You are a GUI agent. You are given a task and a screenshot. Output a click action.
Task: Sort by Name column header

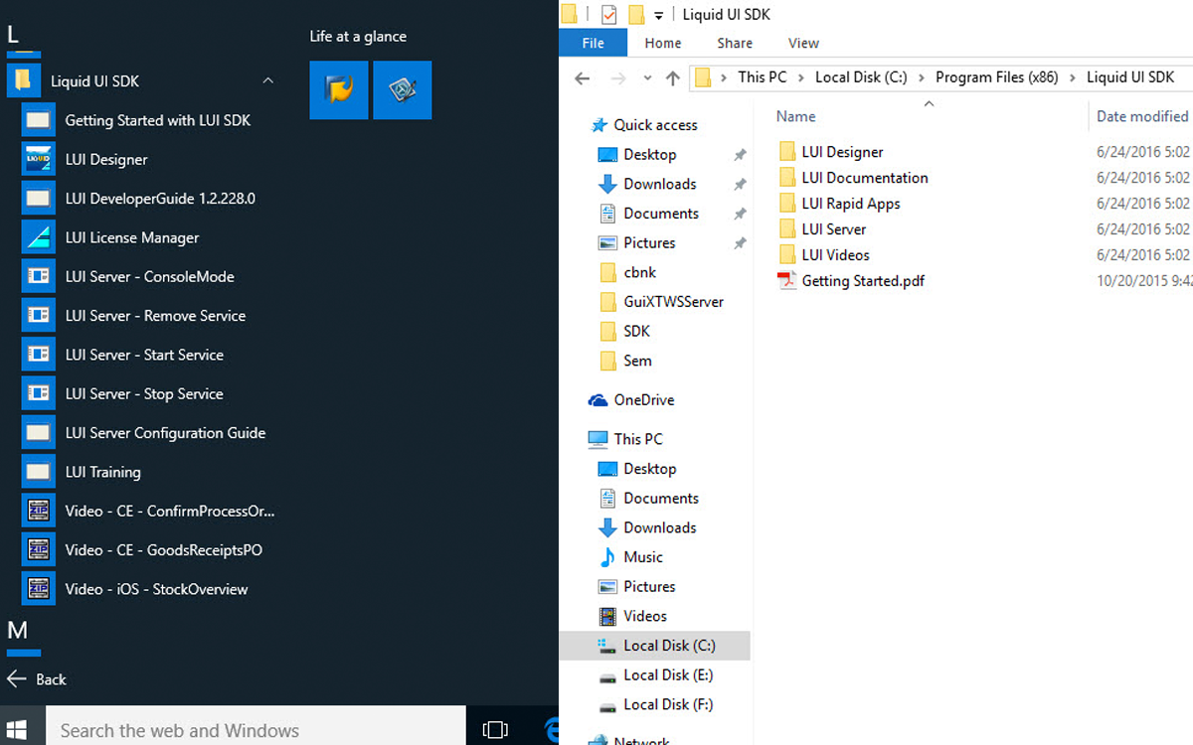[x=795, y=116]
